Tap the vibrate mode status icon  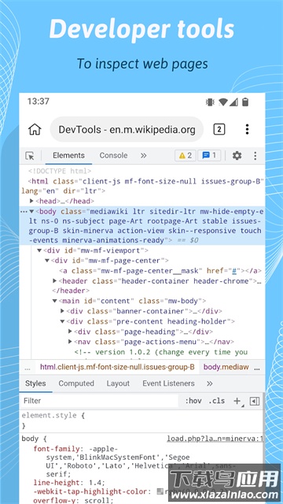coord(210,102)
